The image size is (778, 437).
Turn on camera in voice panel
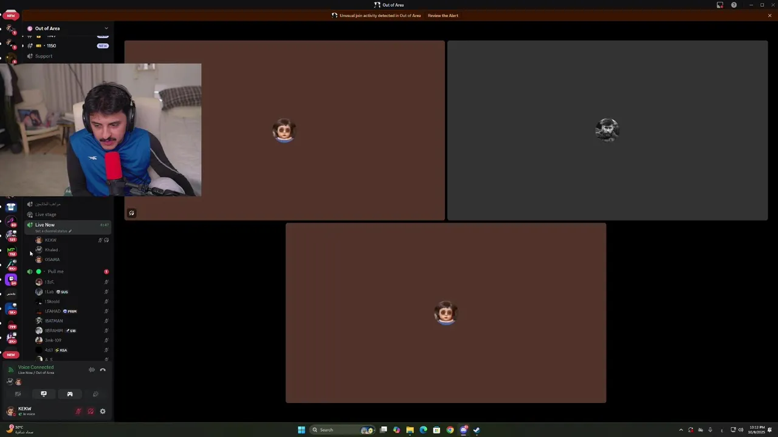point(18,394)
